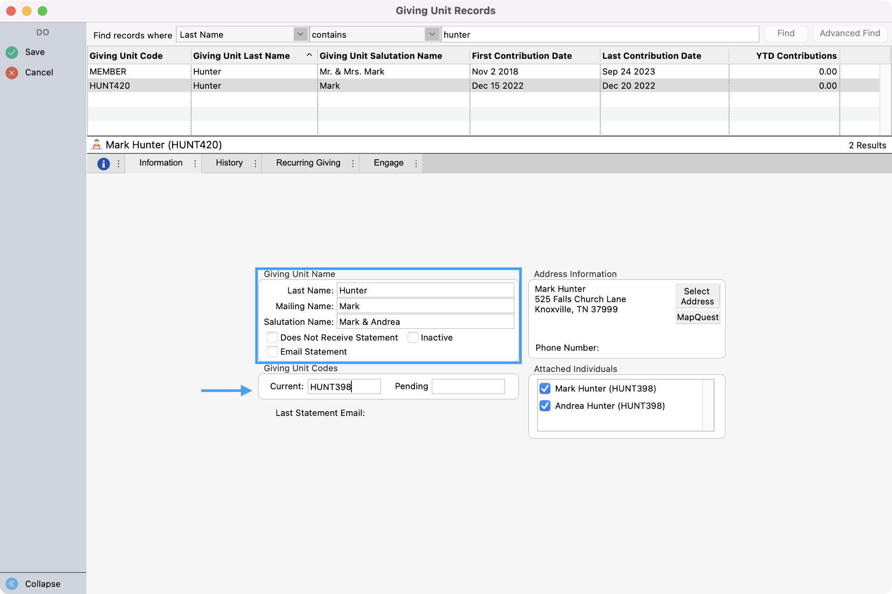This screenshot has width=892, height=594.
Task: Sort by Giving Unit Last Name column arrow
Action: 309,55
